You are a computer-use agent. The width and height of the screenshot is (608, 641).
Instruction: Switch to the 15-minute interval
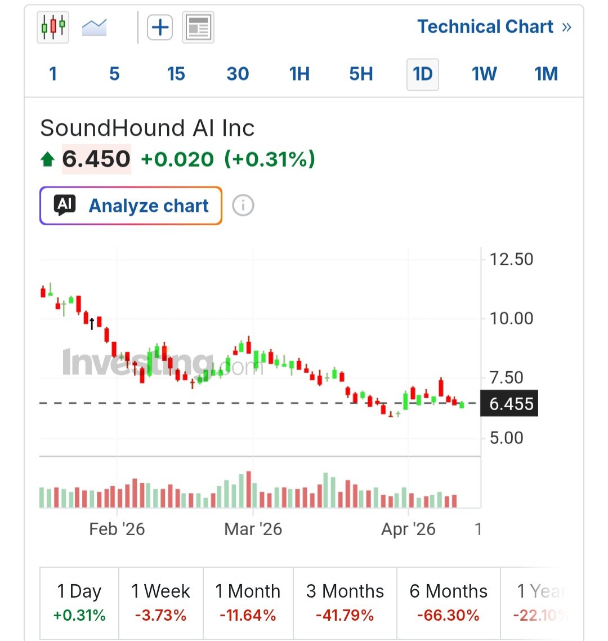(x=176, y=74)
